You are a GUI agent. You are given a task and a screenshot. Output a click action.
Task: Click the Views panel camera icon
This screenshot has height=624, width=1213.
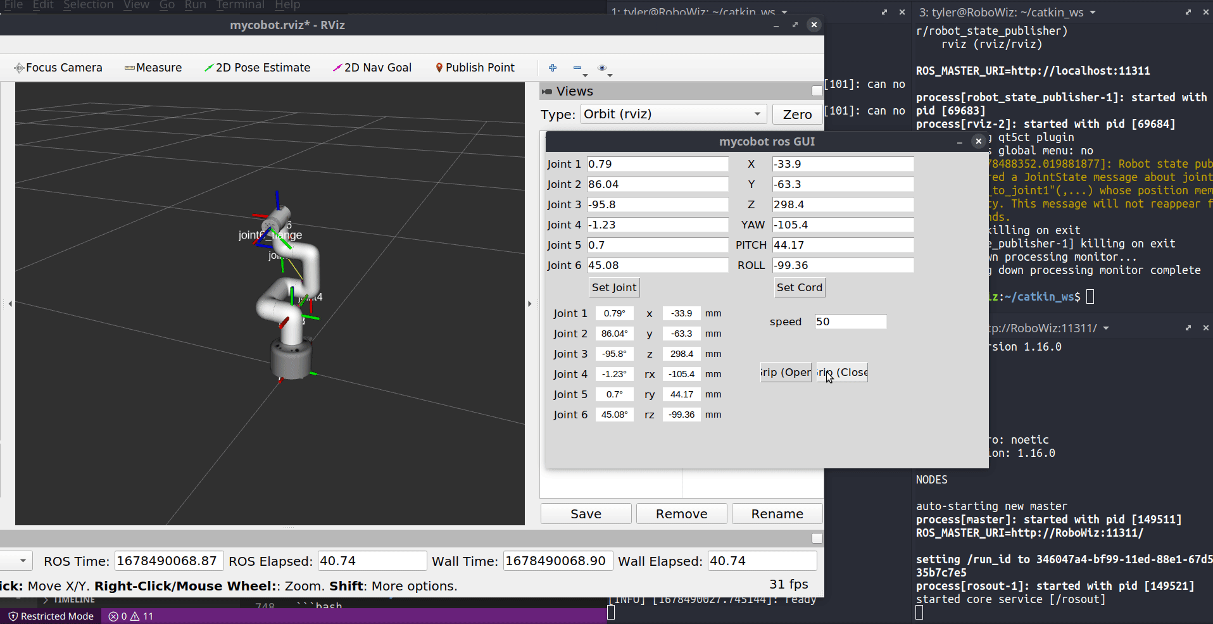[x=547, y=92]
